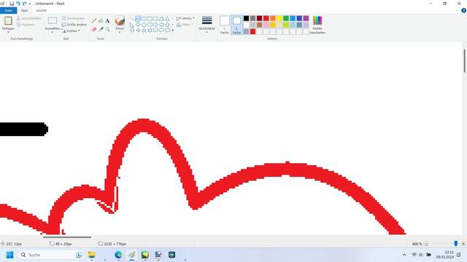Select the Eraser tool
This screenshot has height=262, width=467.
94,29
